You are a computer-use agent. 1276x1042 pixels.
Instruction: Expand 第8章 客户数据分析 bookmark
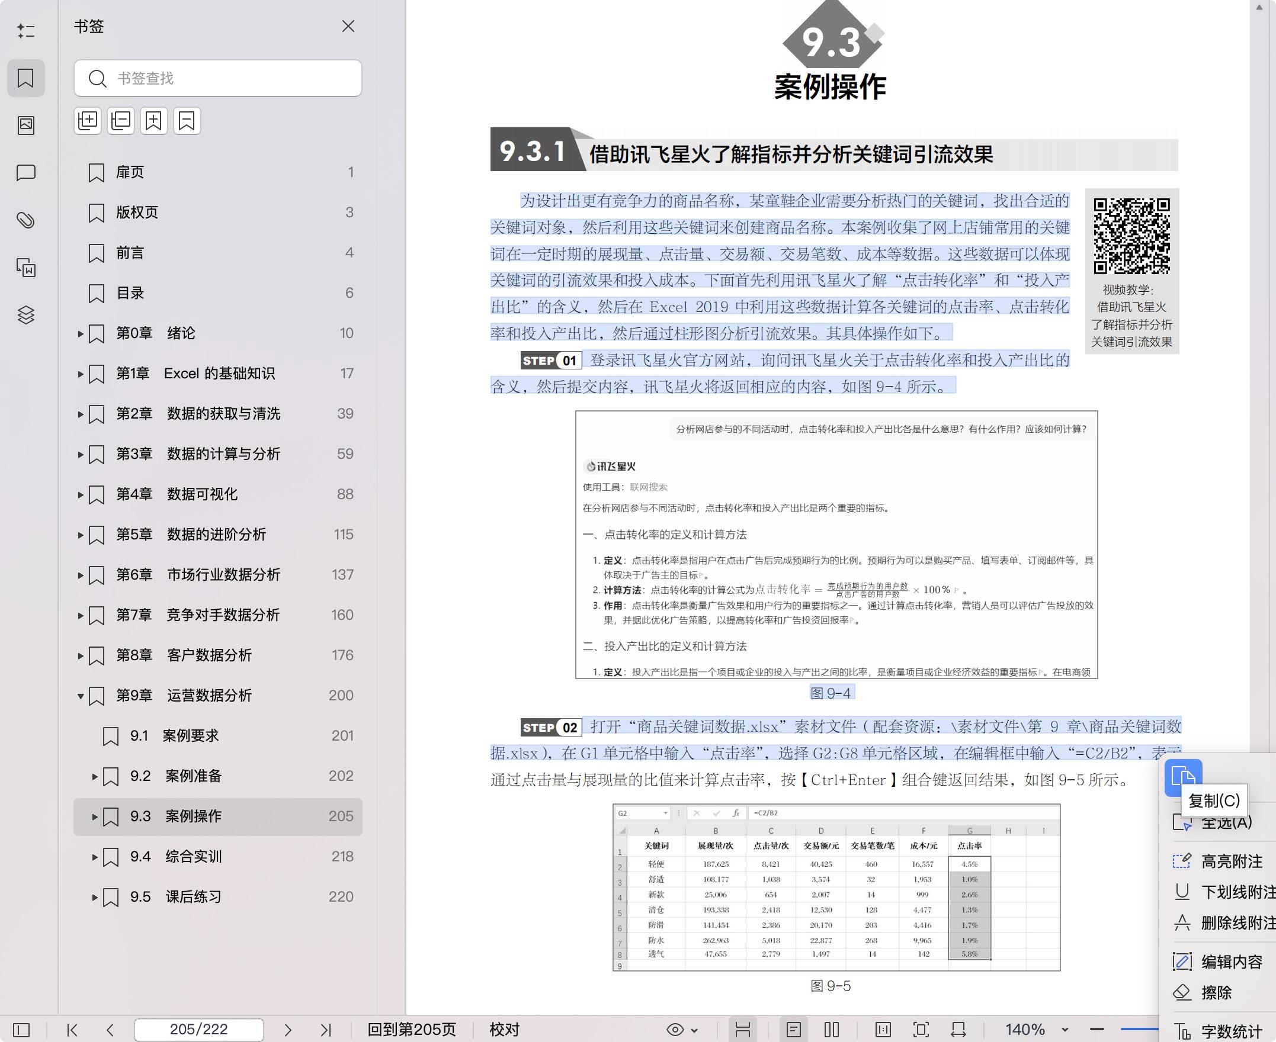tap(81, 655)
